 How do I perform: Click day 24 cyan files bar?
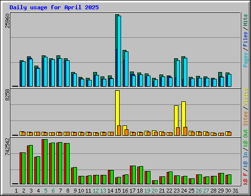pos(185,72)
